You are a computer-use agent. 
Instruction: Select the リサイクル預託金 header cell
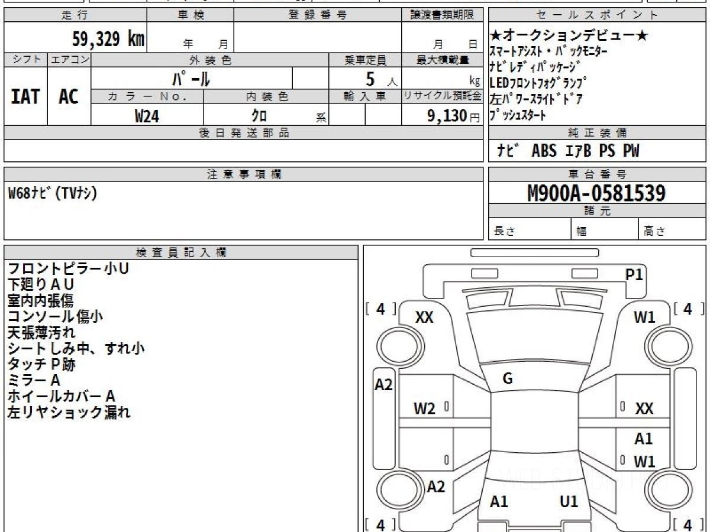442,96
